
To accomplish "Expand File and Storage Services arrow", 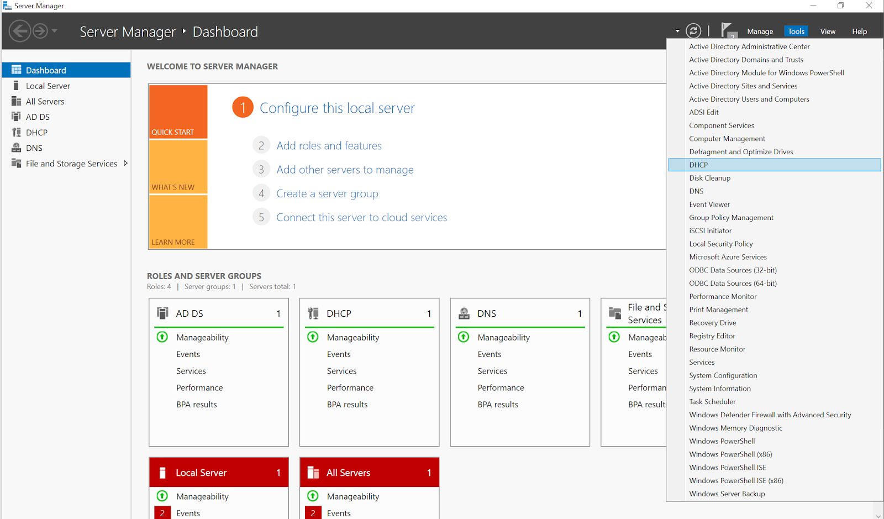I will pyautogui.click(x=125, y=163).
